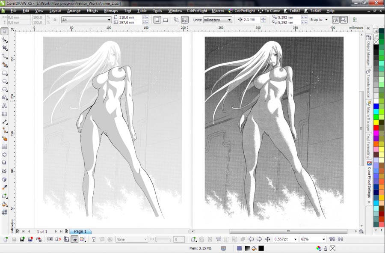Switch page orientation to Landscape

click(x=166, y=20)
